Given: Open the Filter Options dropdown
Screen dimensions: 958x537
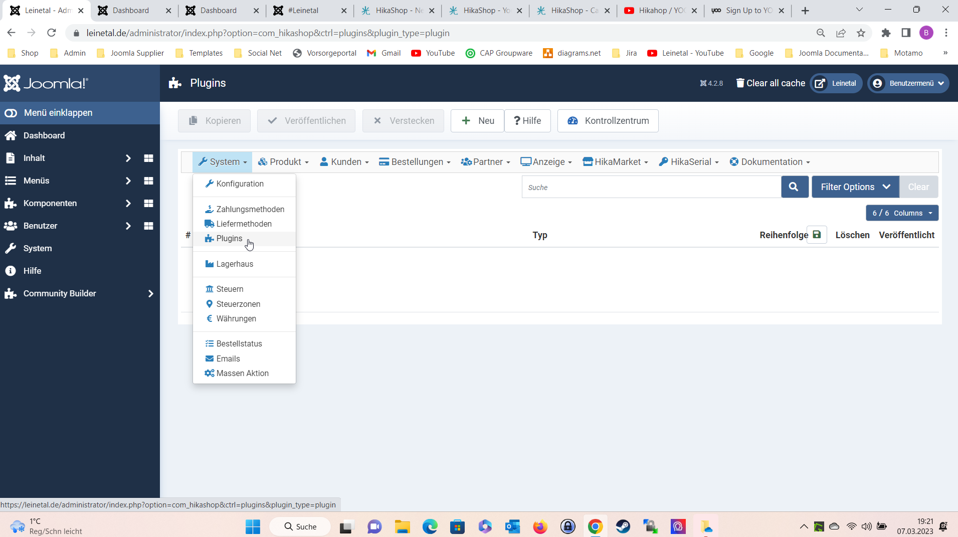Looking at the screenshot, I should tap(855, 187).
